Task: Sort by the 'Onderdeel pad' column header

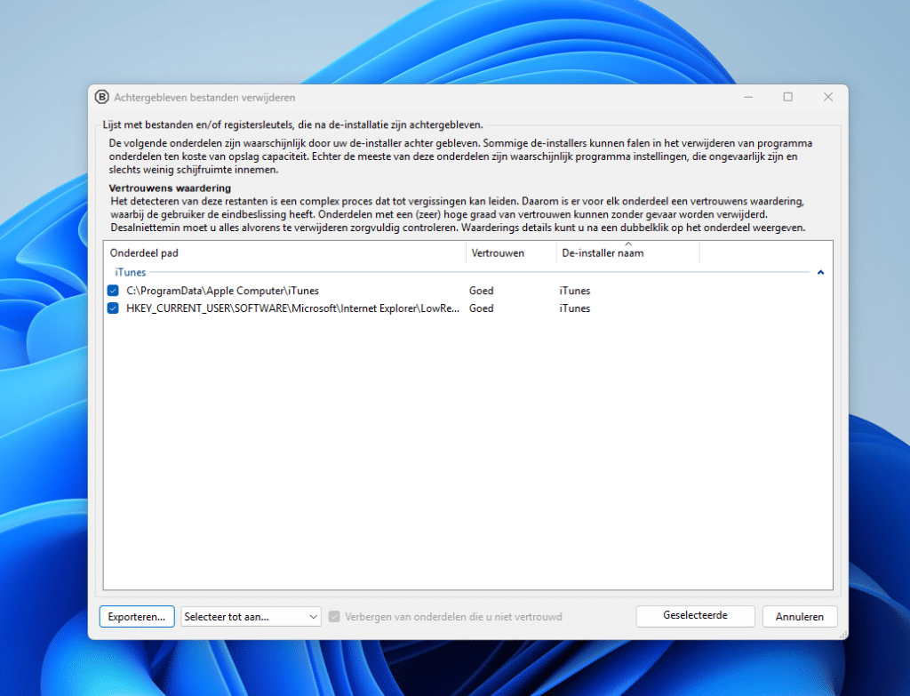Action: click(285, 253)
